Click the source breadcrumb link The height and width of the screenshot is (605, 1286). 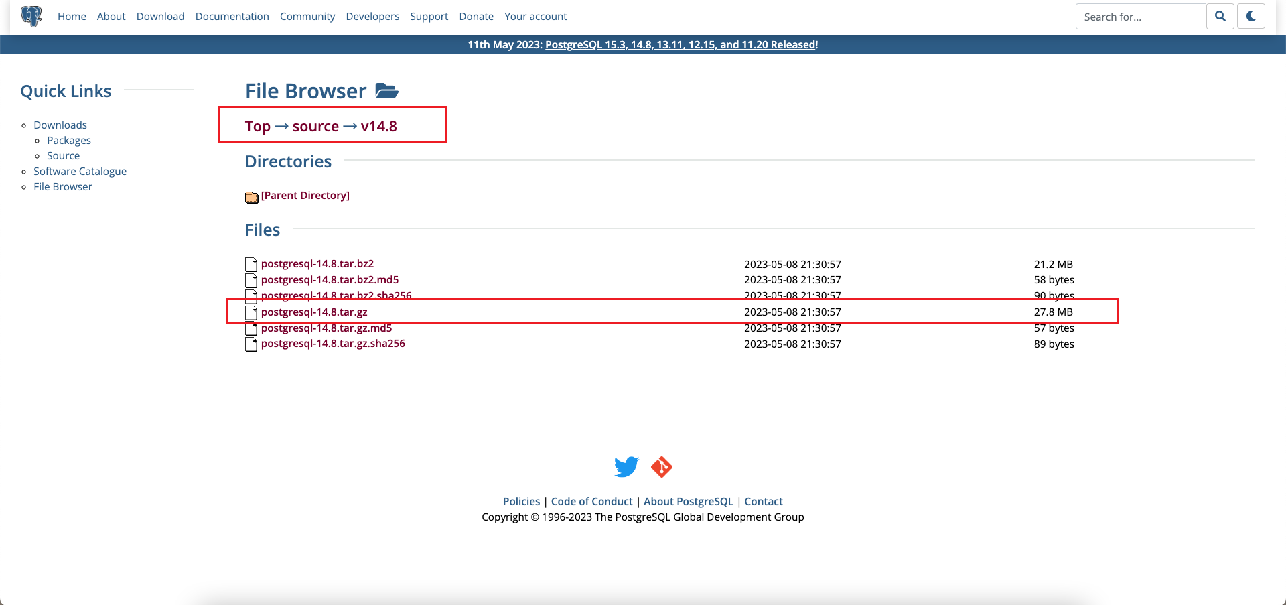(315, 126)
